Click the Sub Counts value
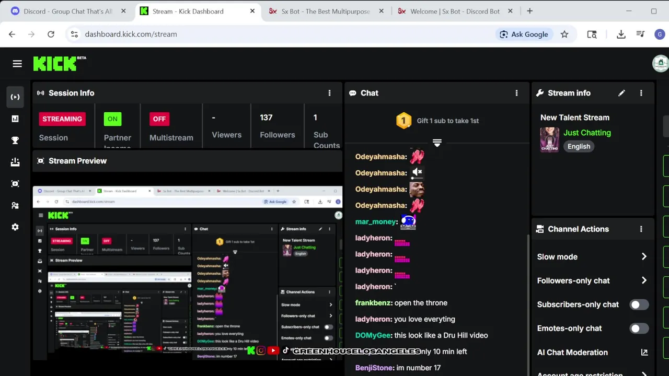669x376 pixels. point(315,118)
